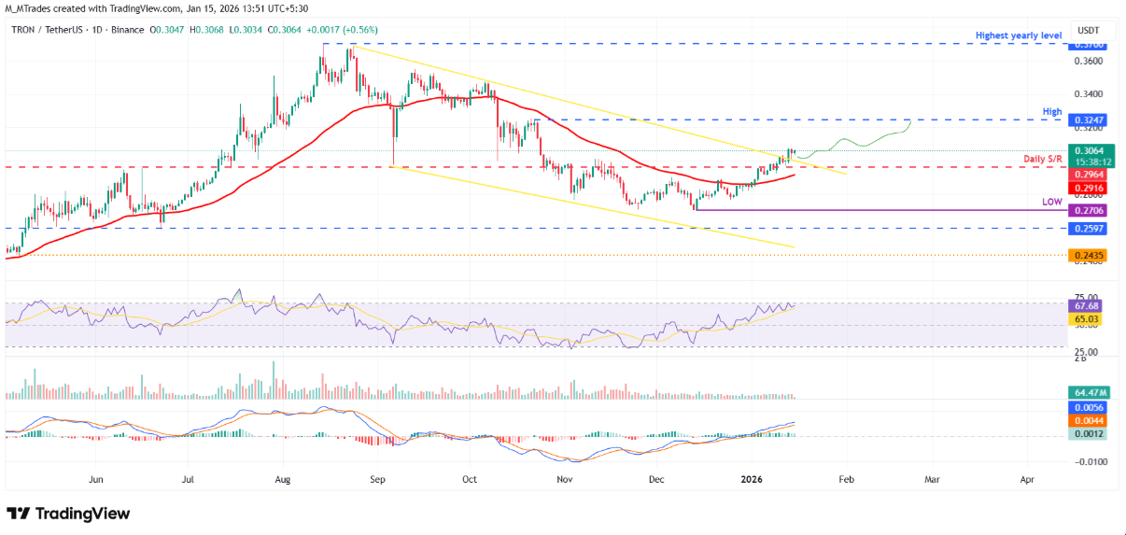Click the 2026 marker on time axis
This screenshot has height=535, width=1126.
(x=752, y=478)
